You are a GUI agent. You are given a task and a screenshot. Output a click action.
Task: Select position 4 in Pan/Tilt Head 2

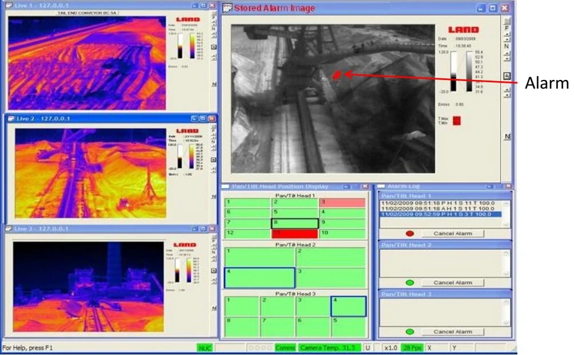(x=260, y=278)
